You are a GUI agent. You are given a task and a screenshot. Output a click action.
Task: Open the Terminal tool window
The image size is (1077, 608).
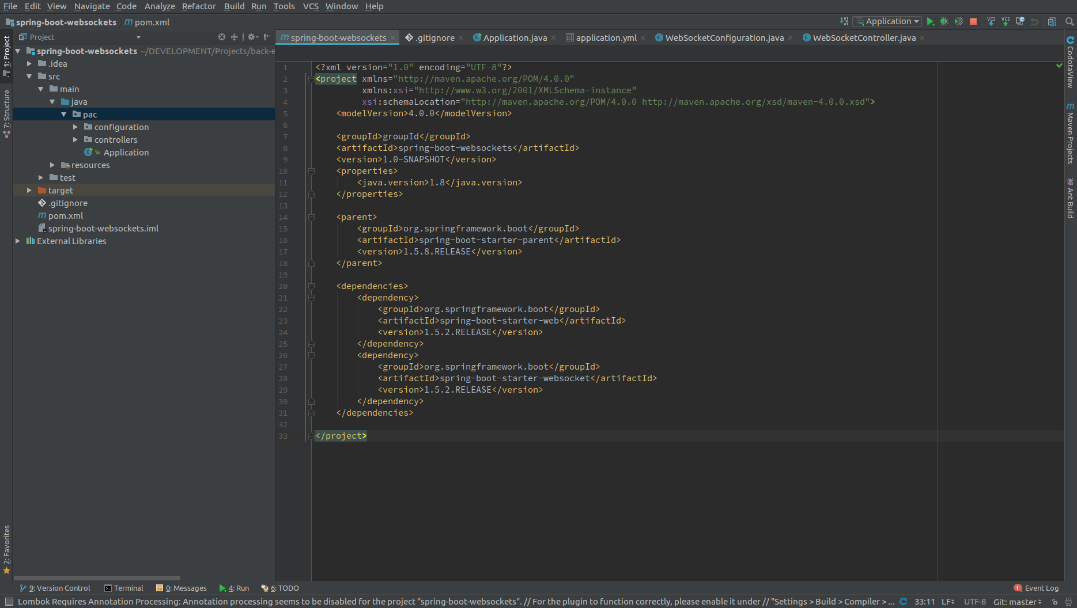pos(124,588)
